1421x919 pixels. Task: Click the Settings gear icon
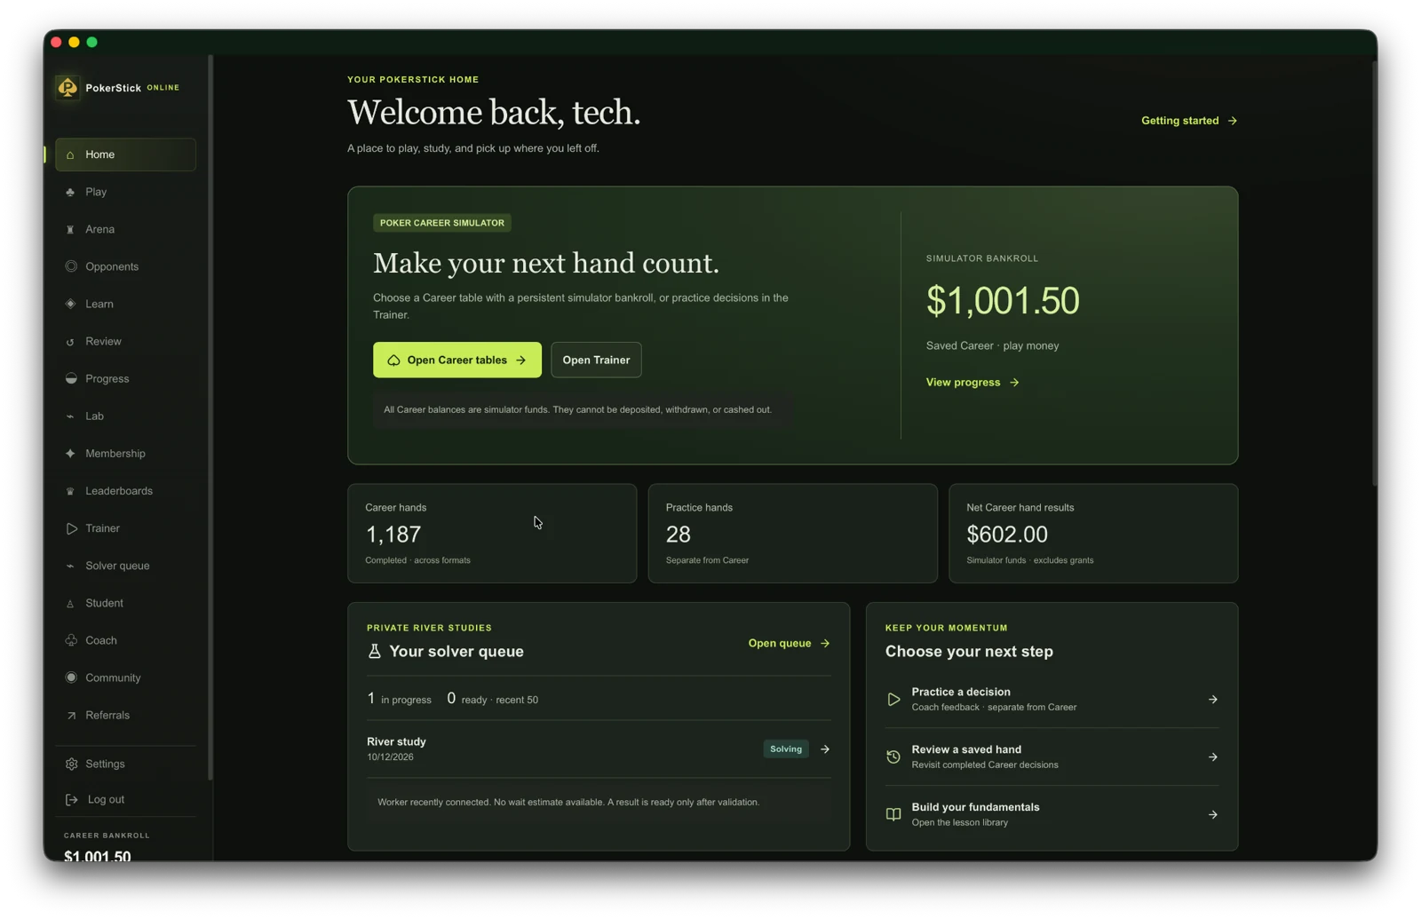click(x=71, y=764)
